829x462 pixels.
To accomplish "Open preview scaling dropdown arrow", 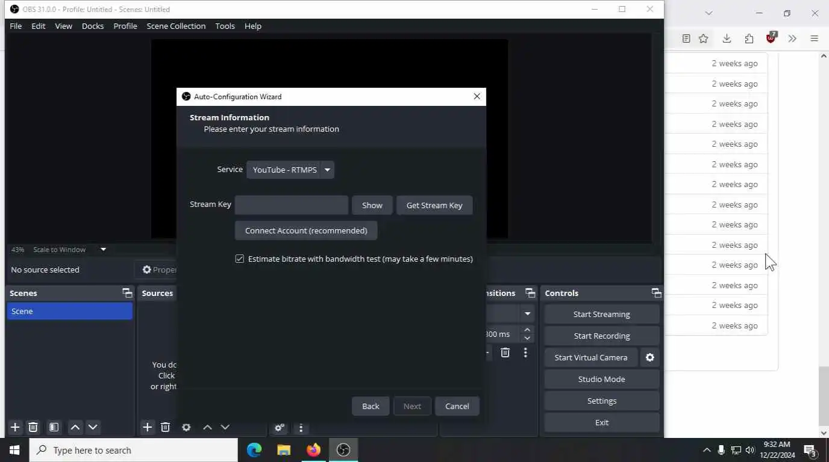I will (x=103, y=249).
